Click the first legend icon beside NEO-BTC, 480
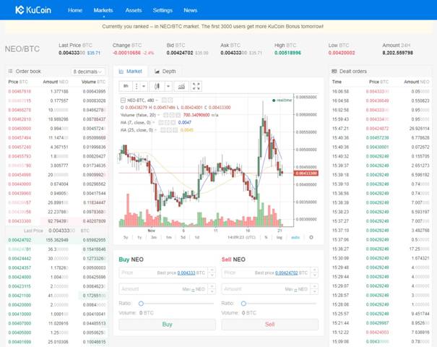The image size is (437, 347). (165, 100)
